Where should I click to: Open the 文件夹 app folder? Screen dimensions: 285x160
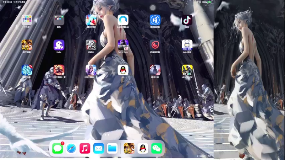pyautogui.click(x=27, y=20)
